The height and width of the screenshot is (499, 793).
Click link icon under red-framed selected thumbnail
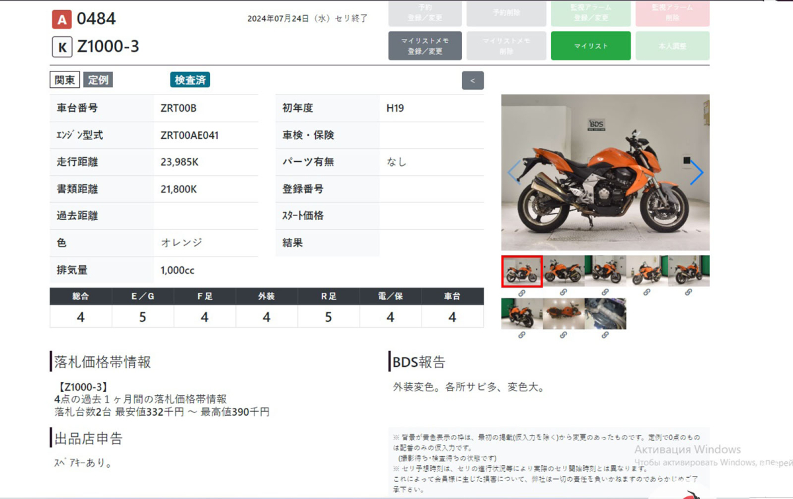[x=521, y=293]
